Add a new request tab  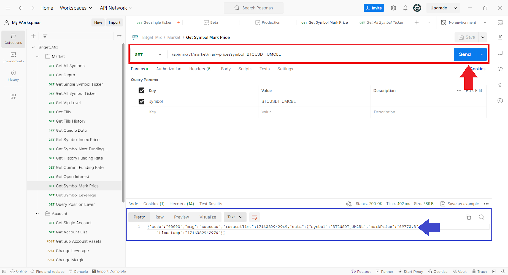[x=417, y=22]
